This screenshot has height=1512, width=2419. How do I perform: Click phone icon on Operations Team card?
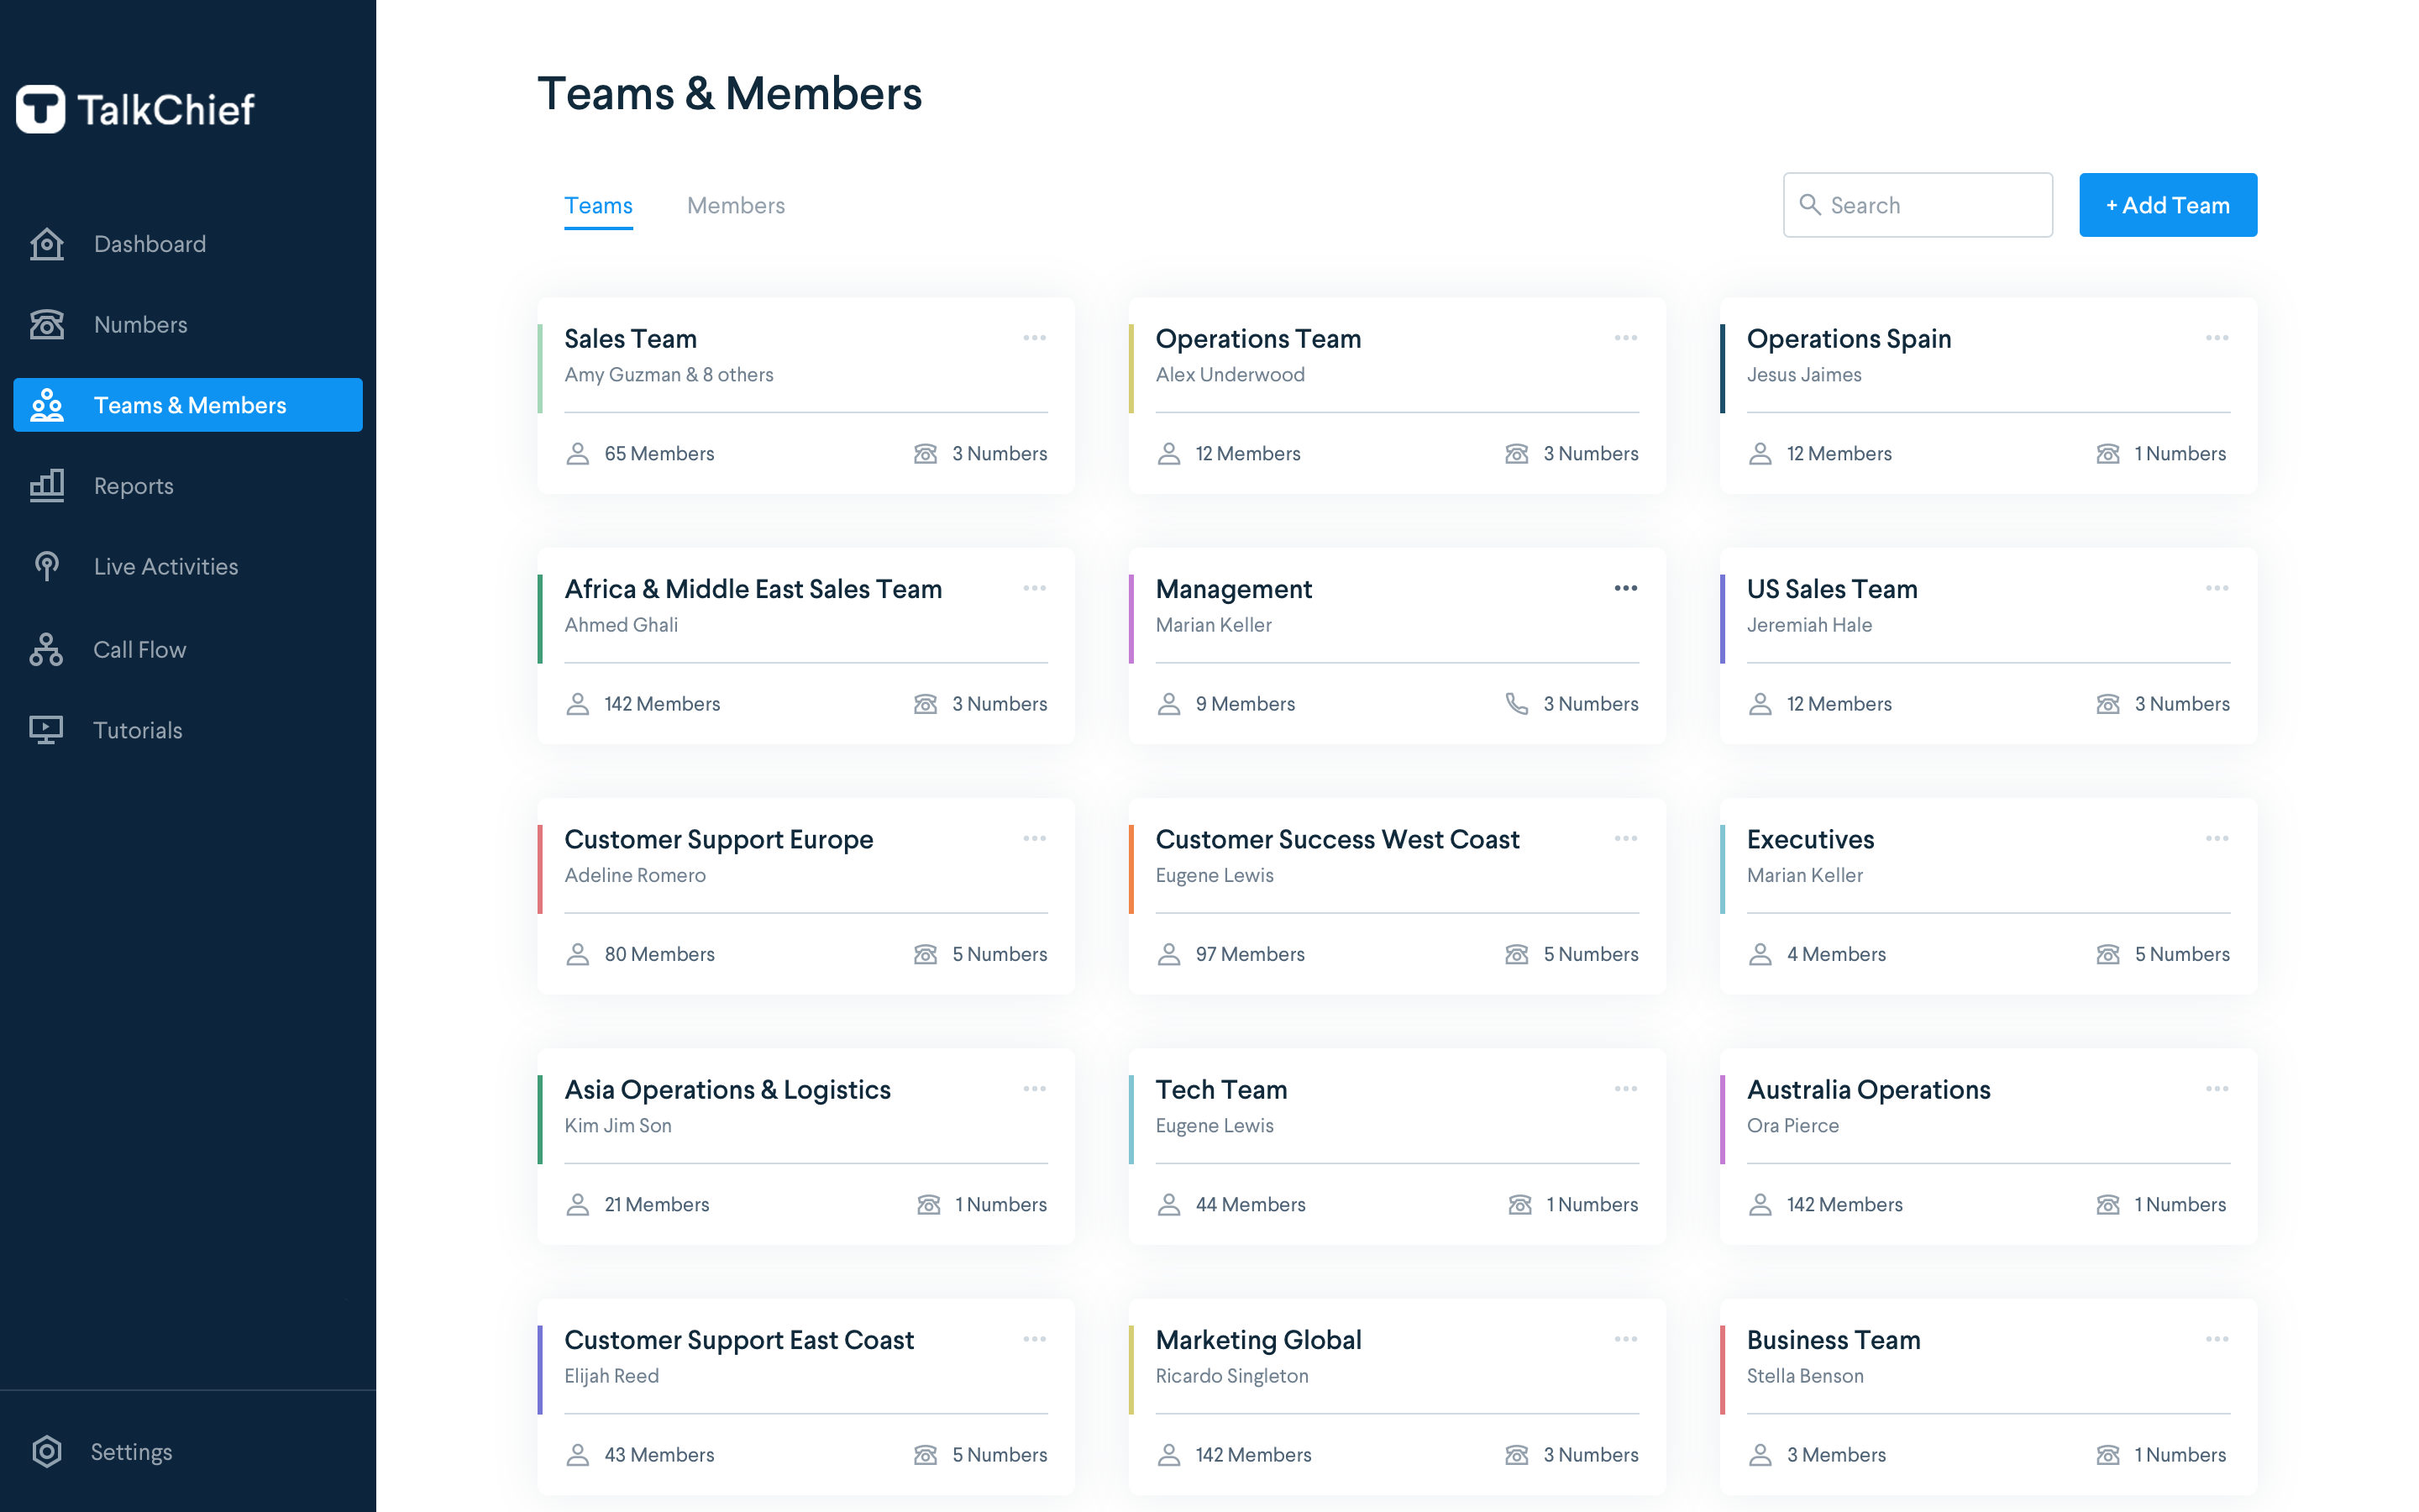point(1516,454)
